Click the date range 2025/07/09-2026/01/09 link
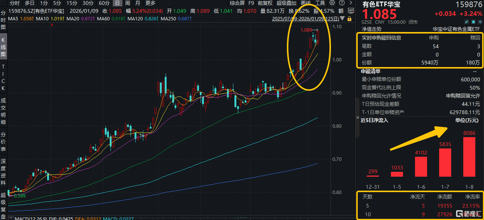Screen dimensions: 484x220 306,19
